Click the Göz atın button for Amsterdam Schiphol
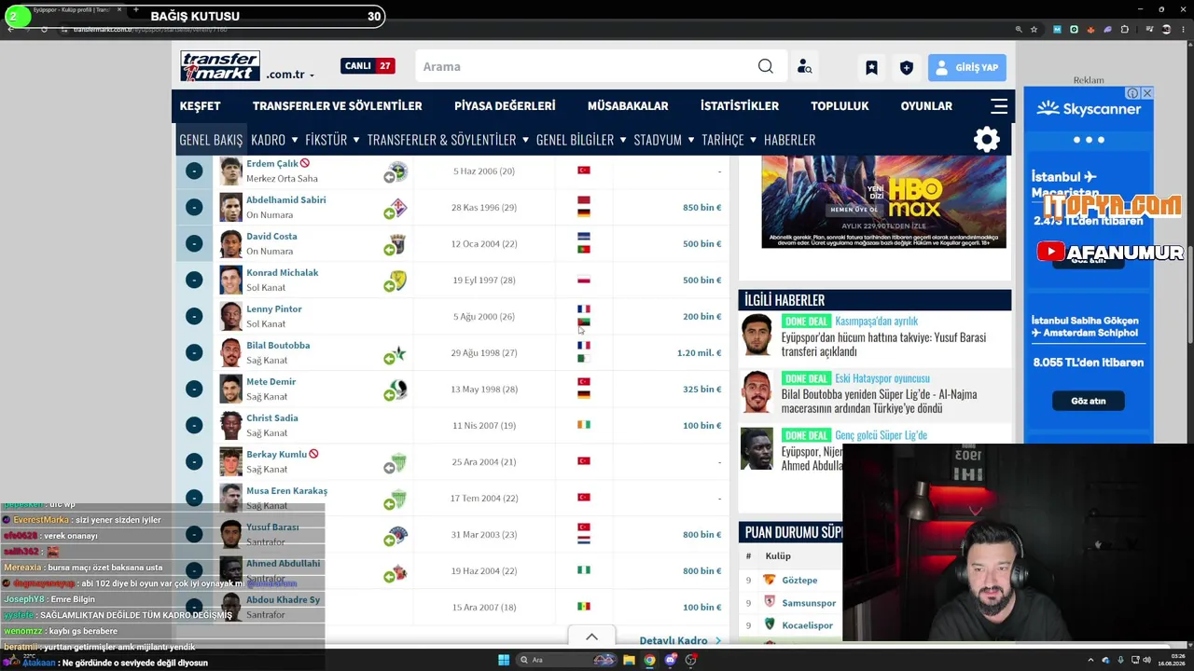 point(1089,401)
